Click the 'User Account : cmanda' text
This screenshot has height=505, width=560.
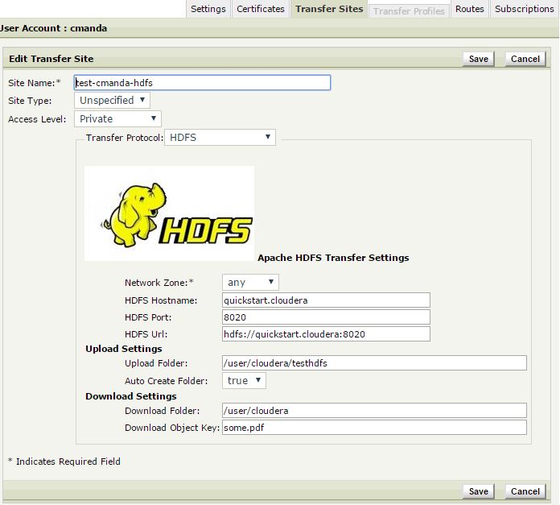point(53,28)
